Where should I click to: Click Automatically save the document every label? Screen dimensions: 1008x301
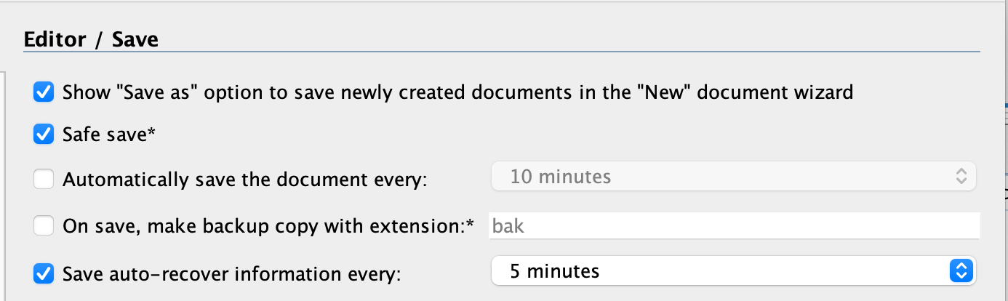click(245, 180)
